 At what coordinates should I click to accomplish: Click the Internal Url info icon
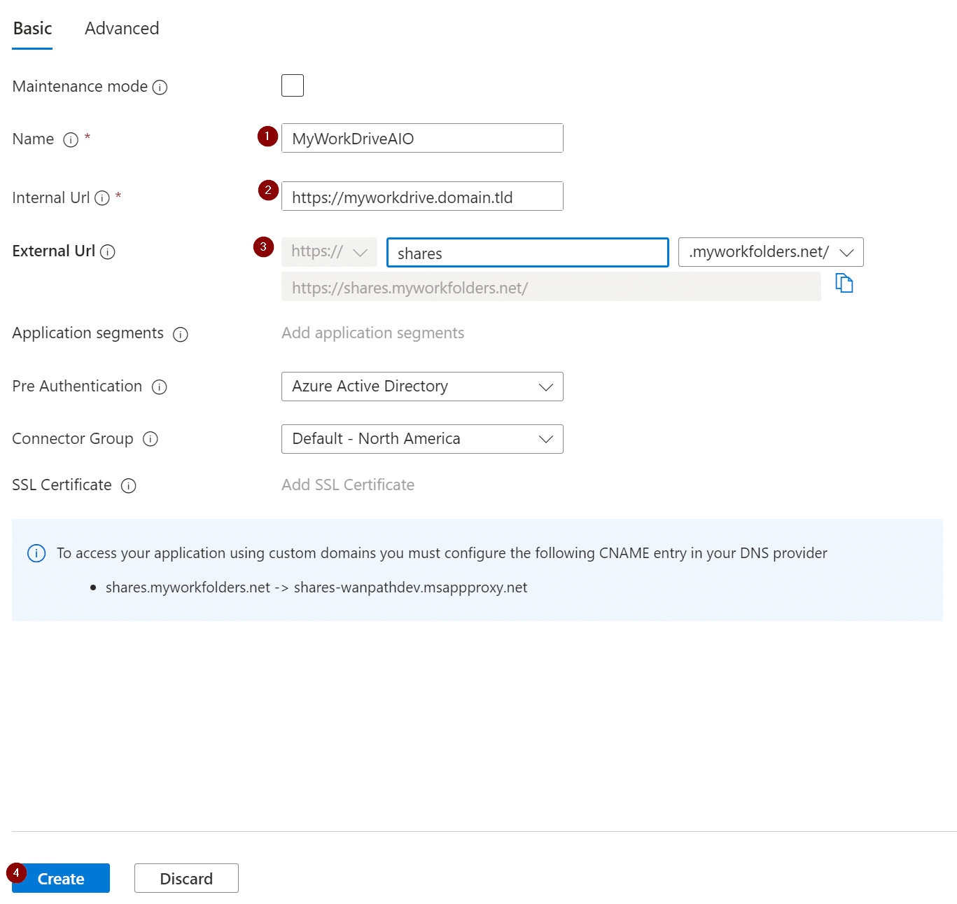(x=102, y=198)
